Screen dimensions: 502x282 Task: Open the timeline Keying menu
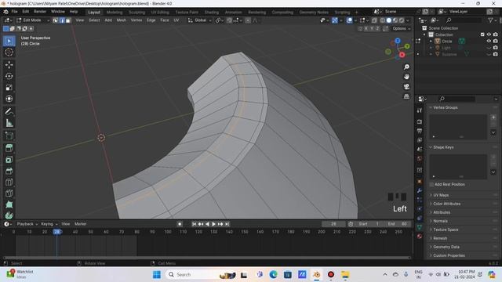[x=49, y=224]
